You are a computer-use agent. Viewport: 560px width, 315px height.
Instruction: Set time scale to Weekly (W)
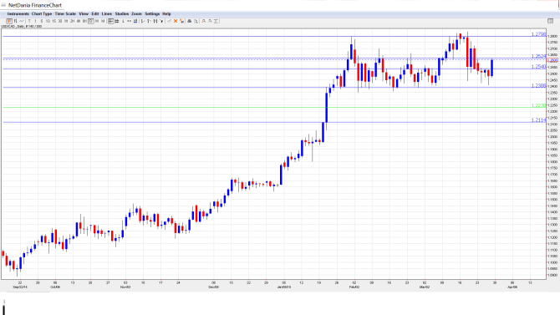[x=97, y=22]
